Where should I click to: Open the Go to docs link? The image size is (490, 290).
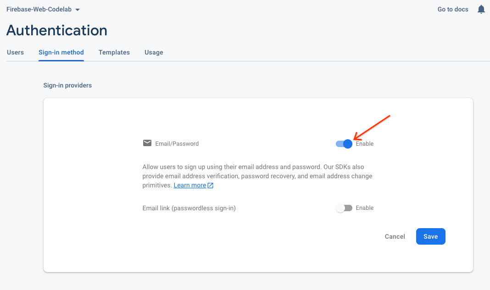point(453,9)
